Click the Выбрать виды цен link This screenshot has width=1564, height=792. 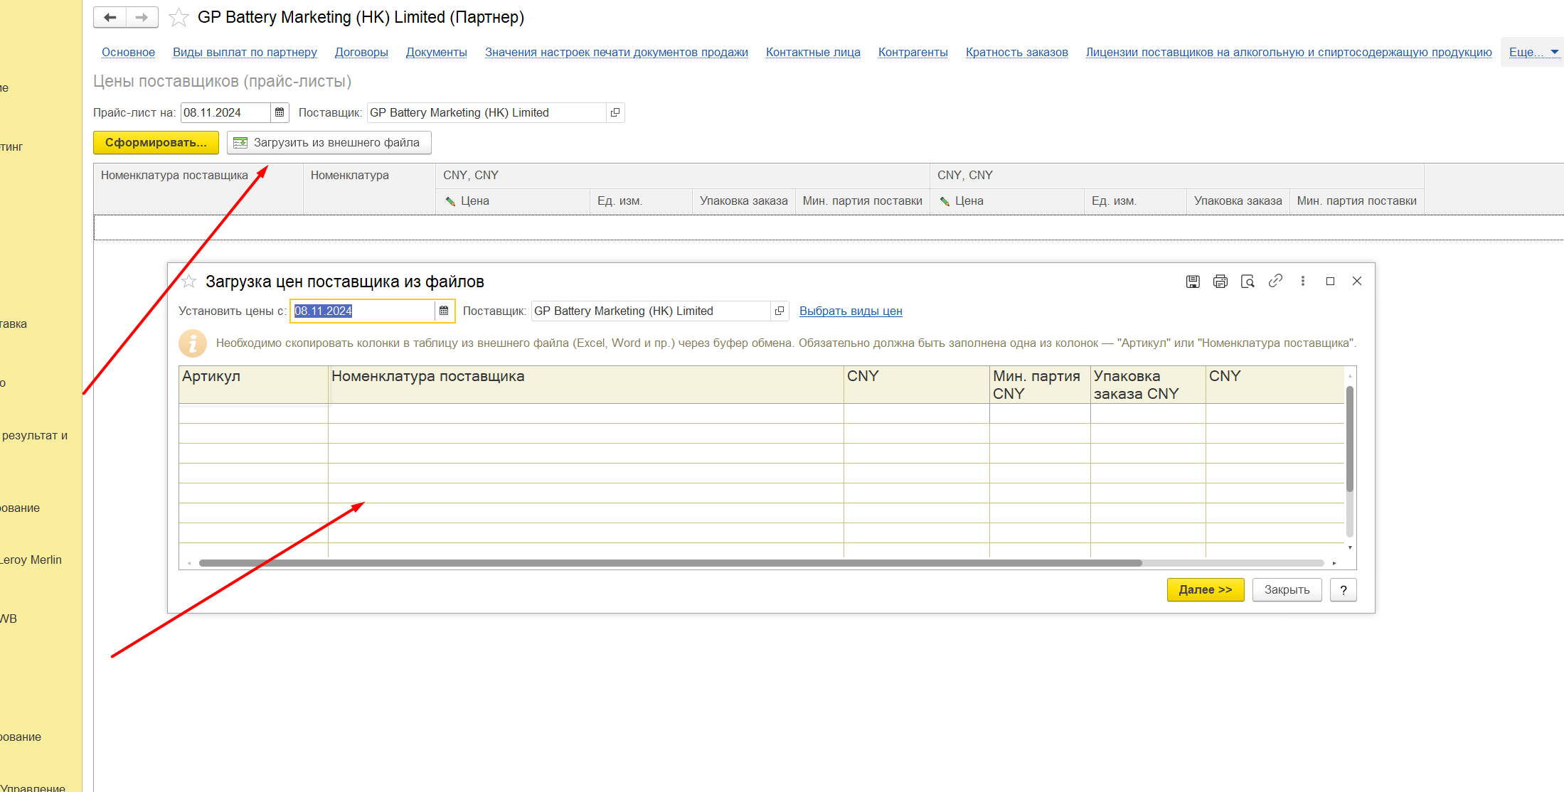(x=850, y=311)
